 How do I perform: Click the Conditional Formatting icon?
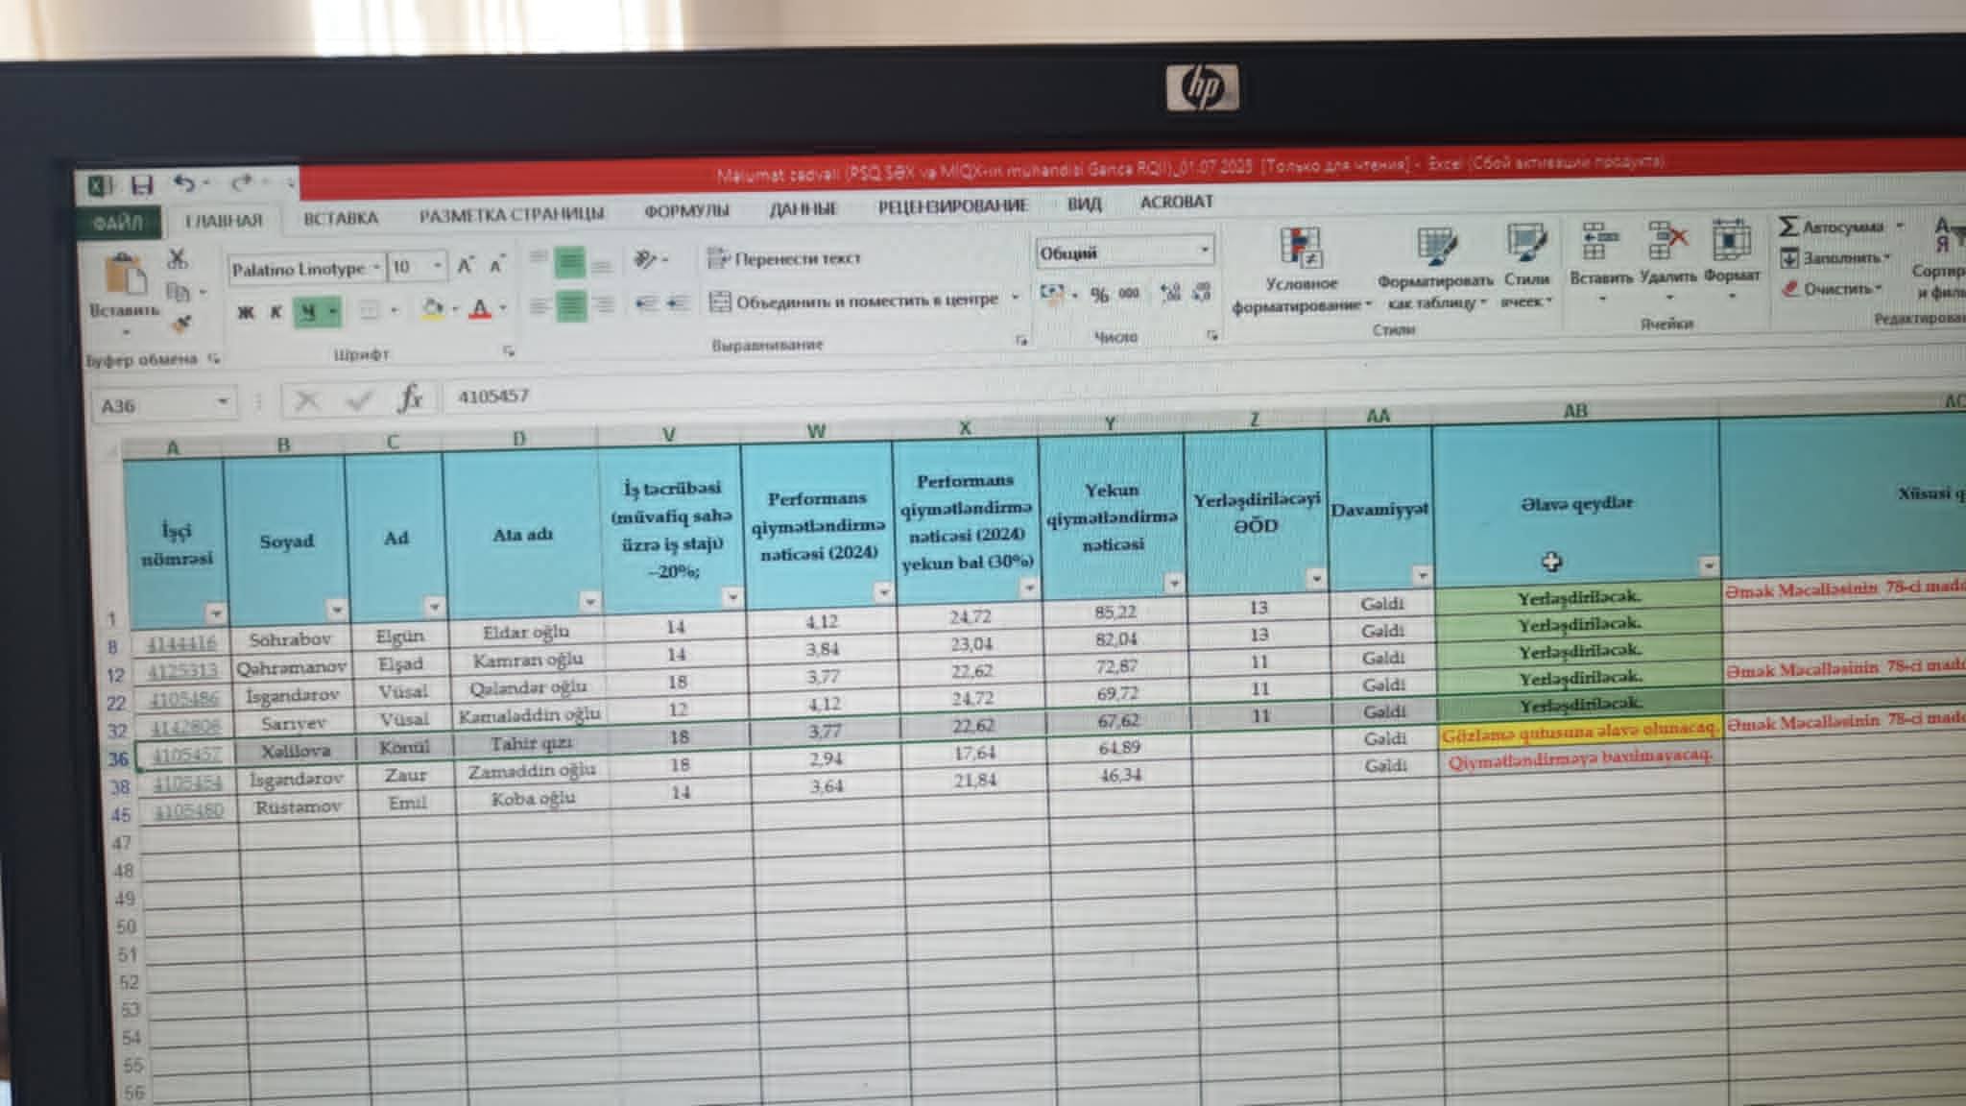point(1301,247)
